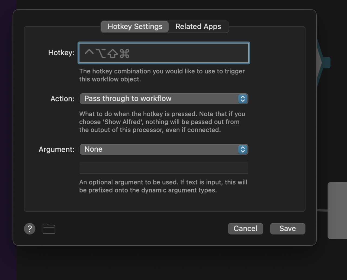
Task: Click the chevron on the Argument selector
Action: (x=243, y=149)
